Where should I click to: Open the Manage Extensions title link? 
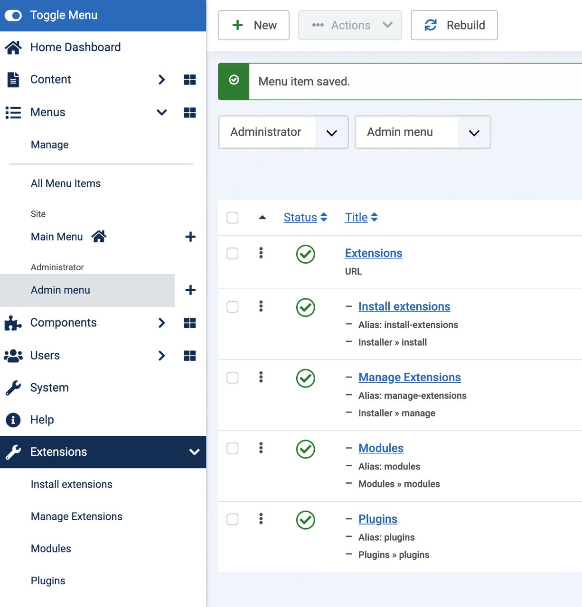pyautogui.click(x=410, y=377)
